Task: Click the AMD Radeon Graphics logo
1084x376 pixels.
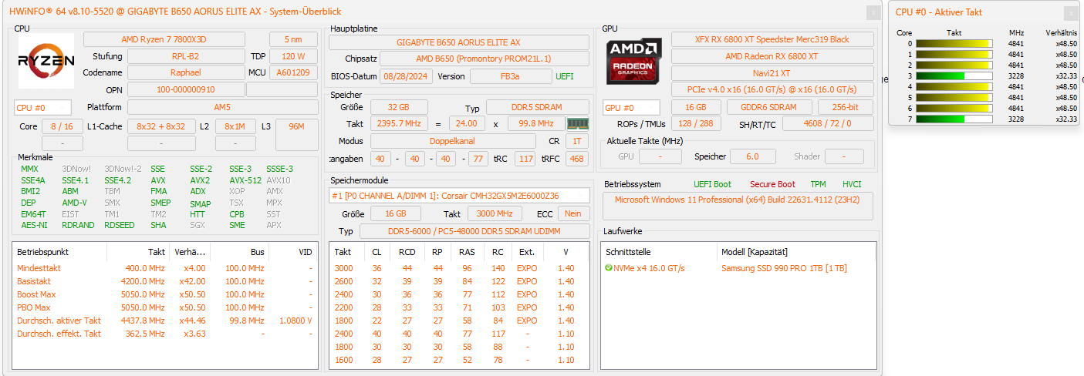Action: 633,62
